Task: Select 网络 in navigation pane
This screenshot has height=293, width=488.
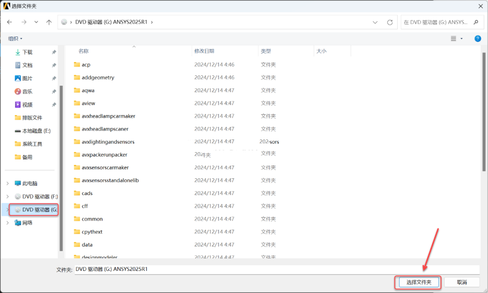Action: [x=28, y=223]
